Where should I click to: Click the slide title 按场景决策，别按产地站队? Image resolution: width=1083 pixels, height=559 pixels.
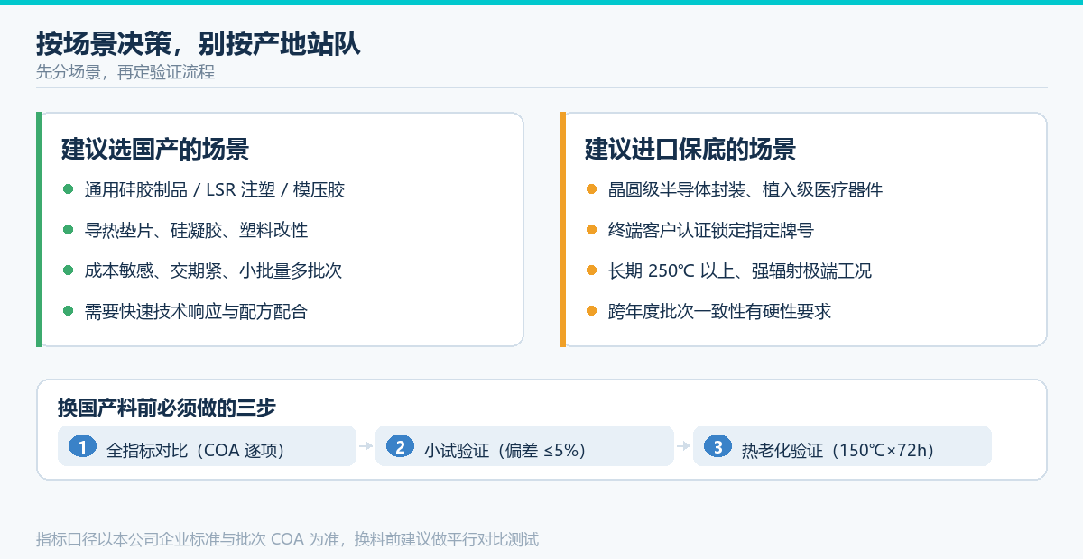(x=199, y=43)
